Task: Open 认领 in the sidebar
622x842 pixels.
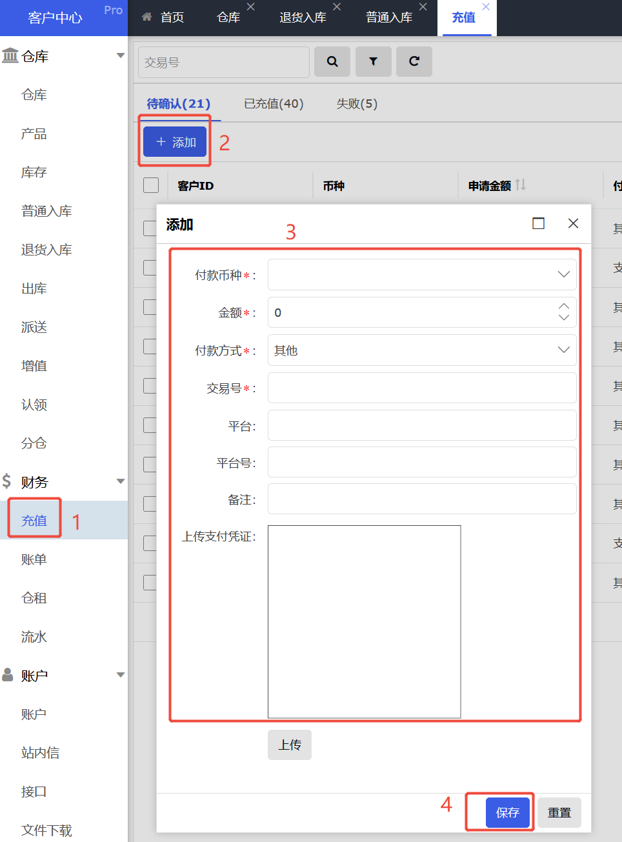Action: pos(34,405)
